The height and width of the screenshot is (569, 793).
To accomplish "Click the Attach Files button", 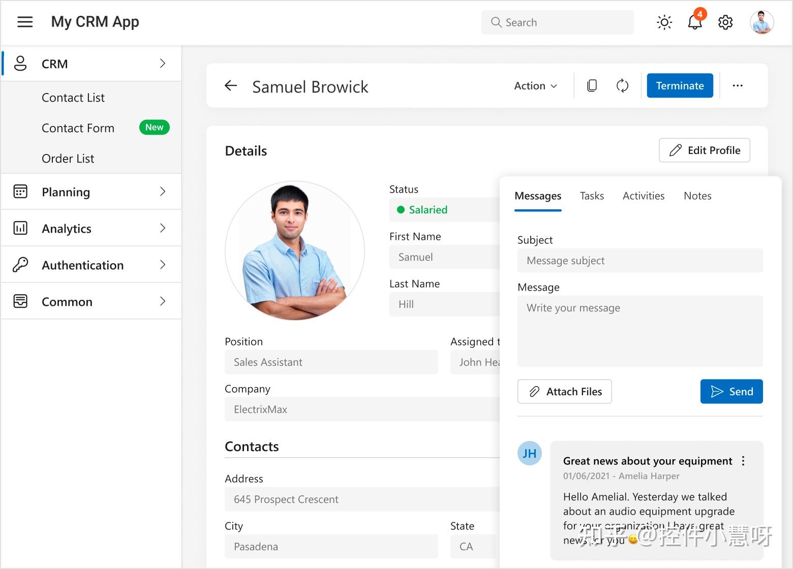I will (x=564, y=392).
